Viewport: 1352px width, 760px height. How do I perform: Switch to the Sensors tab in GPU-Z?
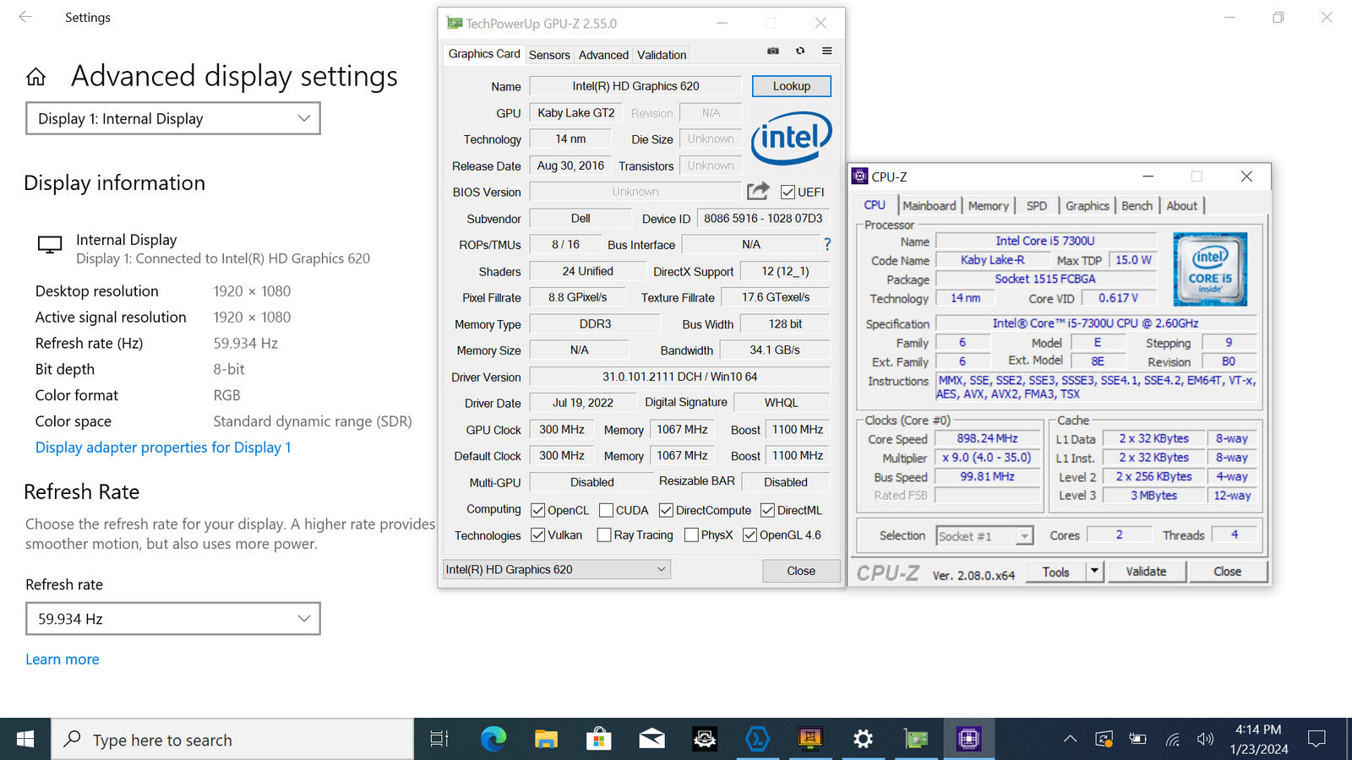[x=549, y=55]
